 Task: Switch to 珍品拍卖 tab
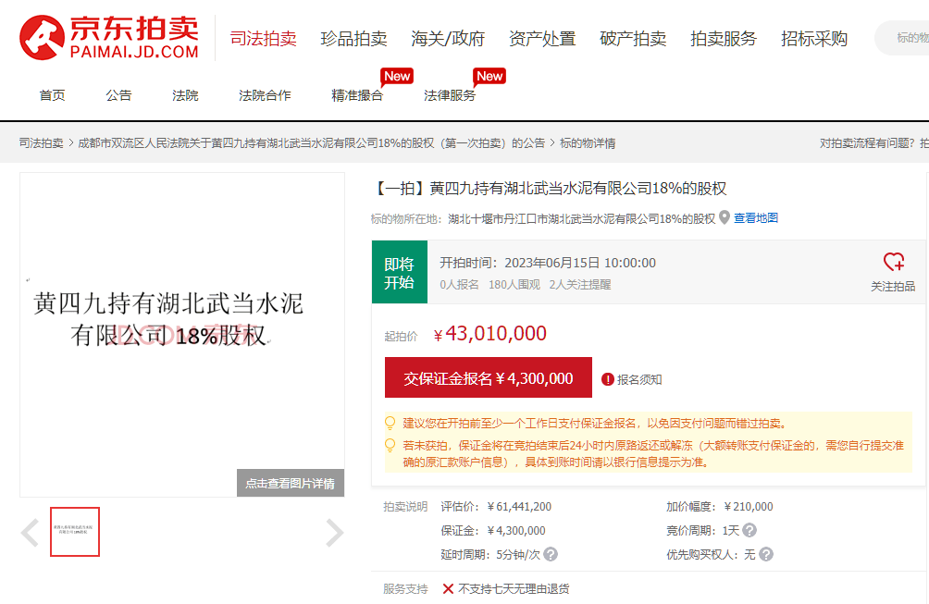353,39
